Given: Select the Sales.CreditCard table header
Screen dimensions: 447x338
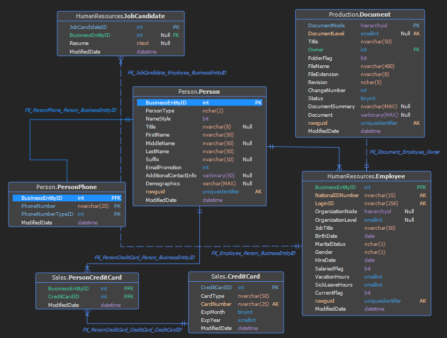Looking at the screenshot, I should click(x=236, y=276).
